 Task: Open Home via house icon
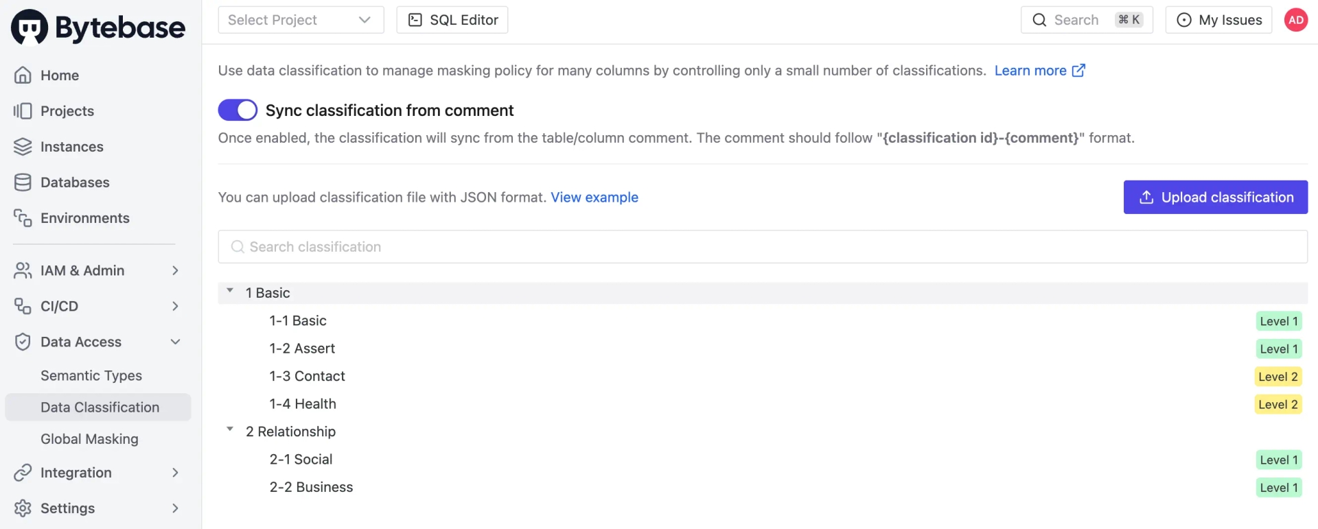click(x=23, y=75)
